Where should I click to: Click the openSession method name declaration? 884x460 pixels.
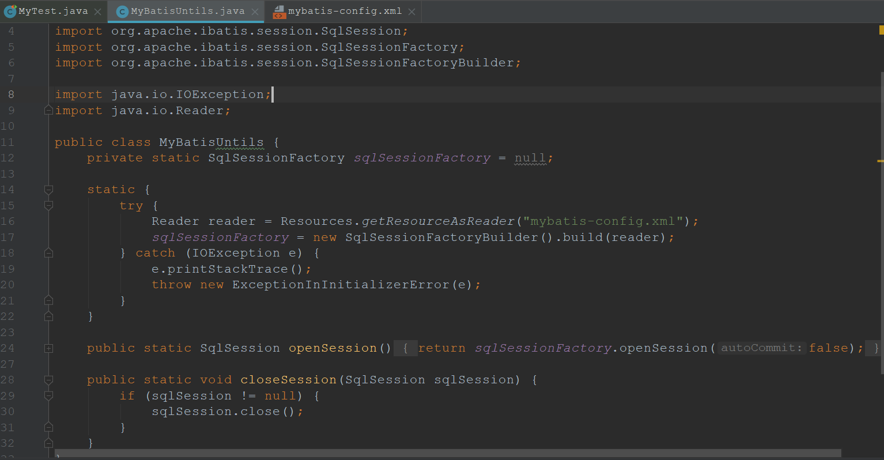coord(333,348)
